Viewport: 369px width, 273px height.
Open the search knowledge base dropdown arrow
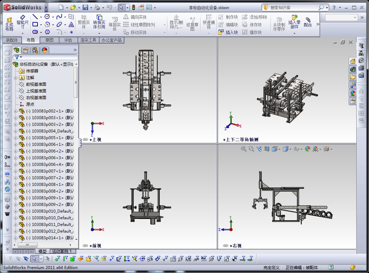[327, 8]
